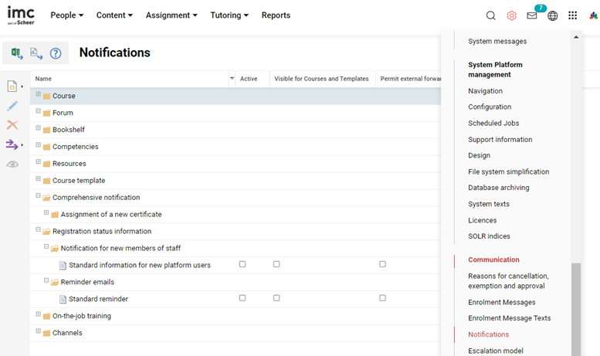Check Visible for Courses for Standard reminder

click(276, 298)
